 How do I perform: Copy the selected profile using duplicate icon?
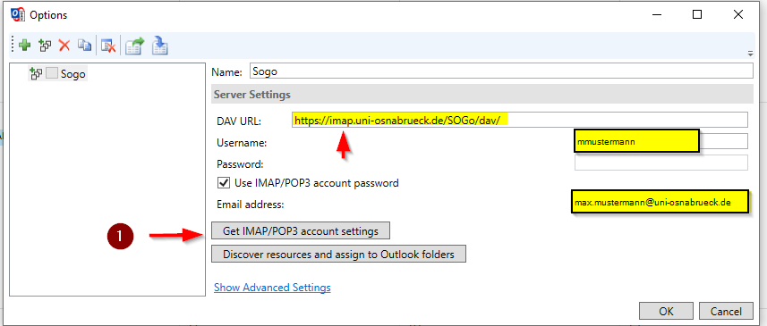[85, 46]
